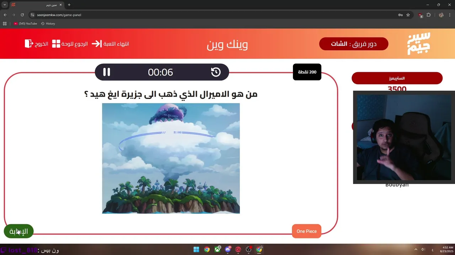Open the volume control in system tray

(x=423, y=249)
